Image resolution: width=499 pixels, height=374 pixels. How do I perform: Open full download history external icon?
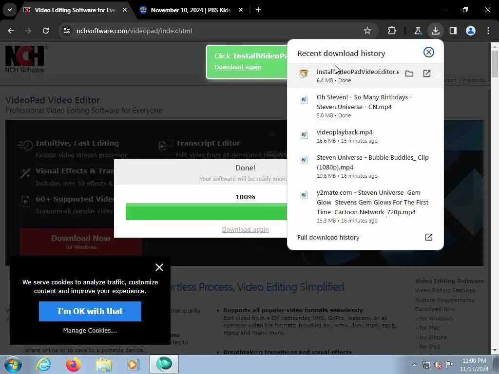click(x=429, y=237)
